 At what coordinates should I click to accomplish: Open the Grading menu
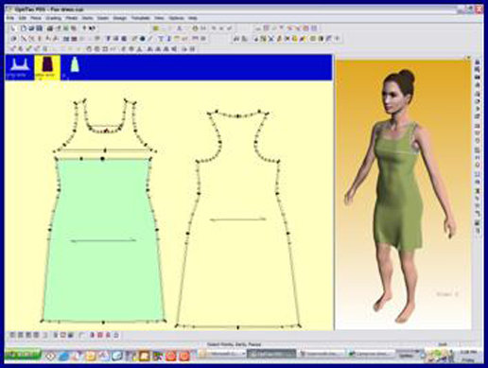point(53,18)
